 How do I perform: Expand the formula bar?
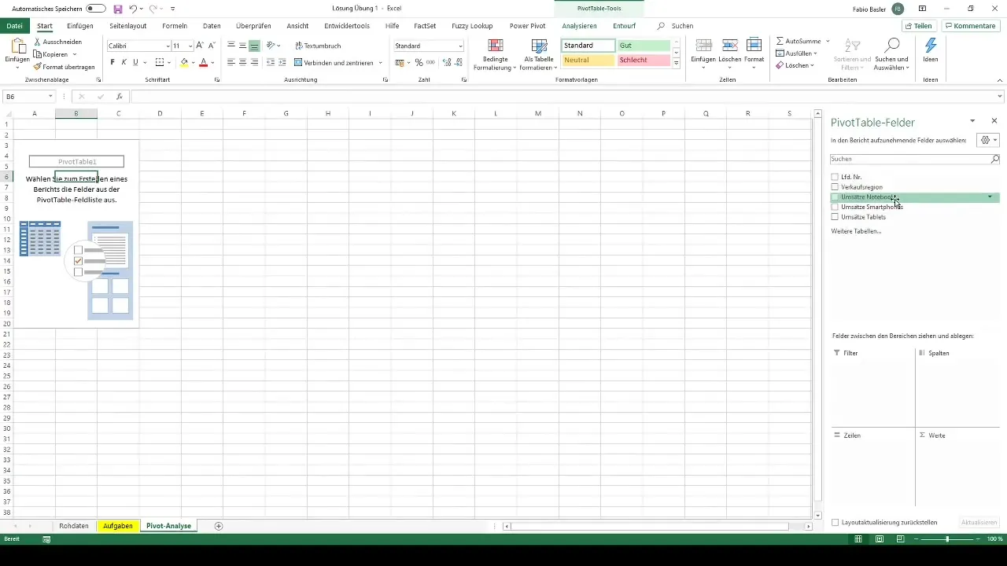[1000, 97]
